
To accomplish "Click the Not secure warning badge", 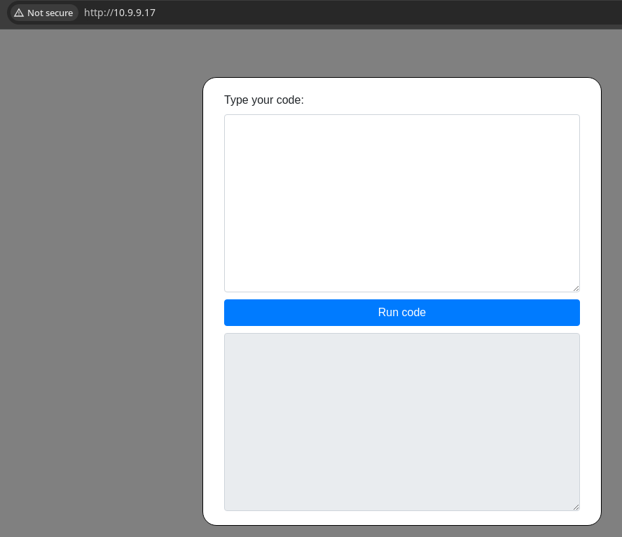I will coord(44,13).
